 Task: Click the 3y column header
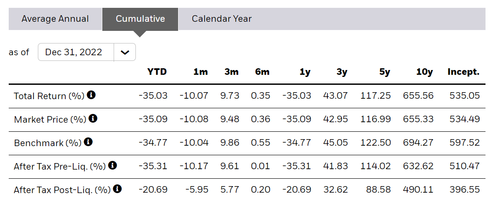click(342, 72)
